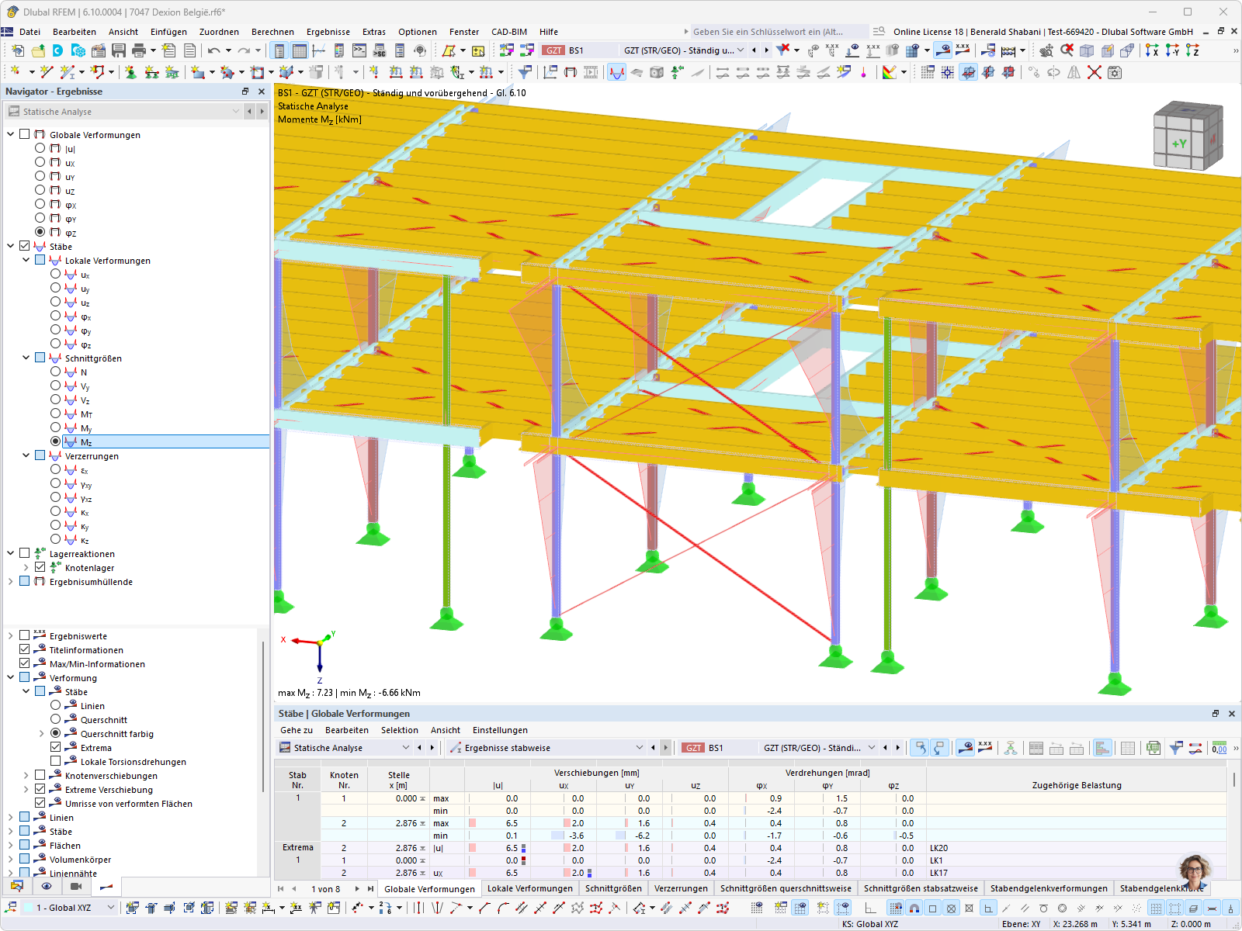The height and width of the screenshot is (931, 1242).
Task: Enable the Stäbe checkbox in the results navigator
Action: tap(24, 246)
